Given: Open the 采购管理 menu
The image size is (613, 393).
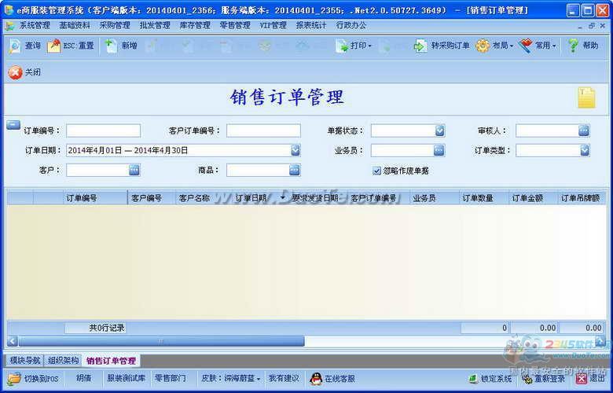Looking at the screenshot, I should 114,25.
